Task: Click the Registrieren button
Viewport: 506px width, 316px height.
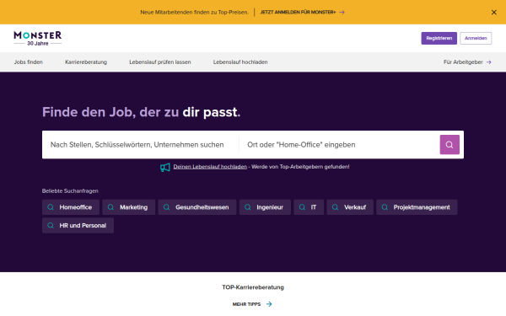Action: (x=439, y=39)
